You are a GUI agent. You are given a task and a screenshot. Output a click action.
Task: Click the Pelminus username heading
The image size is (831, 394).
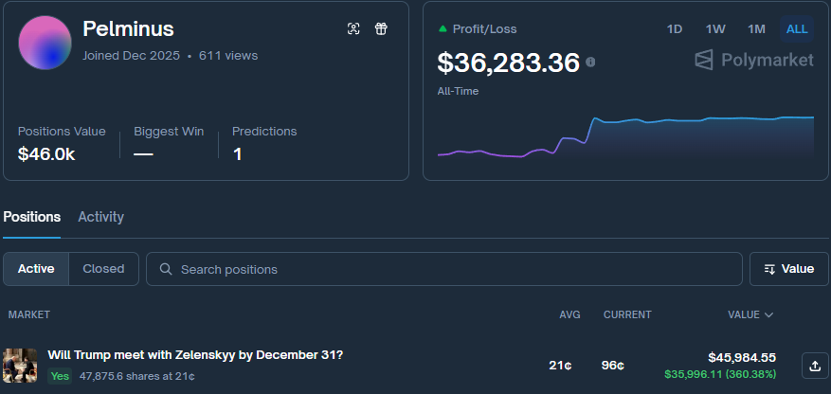(128, 28)
